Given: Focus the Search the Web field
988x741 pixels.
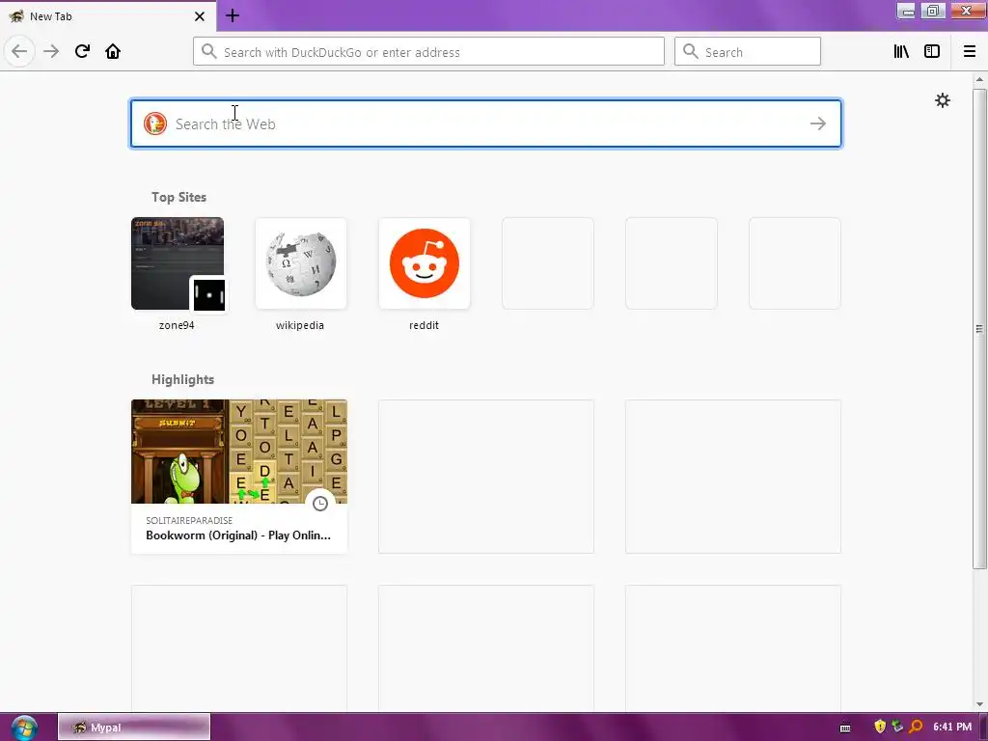Looking at the screenshot, I should (x=486, y=123).
